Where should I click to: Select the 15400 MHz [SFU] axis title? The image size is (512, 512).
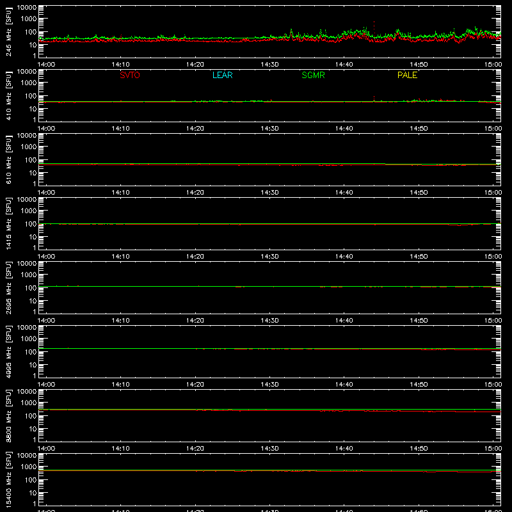pos(9,480)
